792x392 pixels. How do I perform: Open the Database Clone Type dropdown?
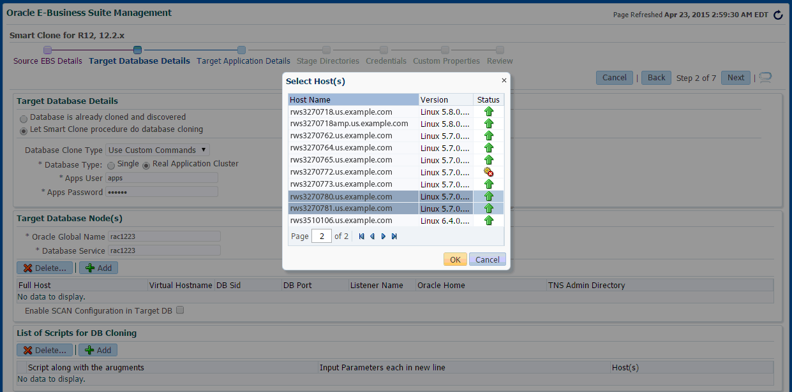pos(158,150)
